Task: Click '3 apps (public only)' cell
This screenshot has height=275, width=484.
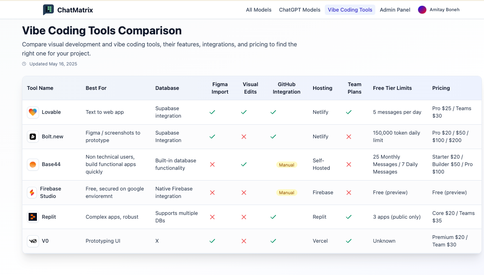Action: point(396,217)
